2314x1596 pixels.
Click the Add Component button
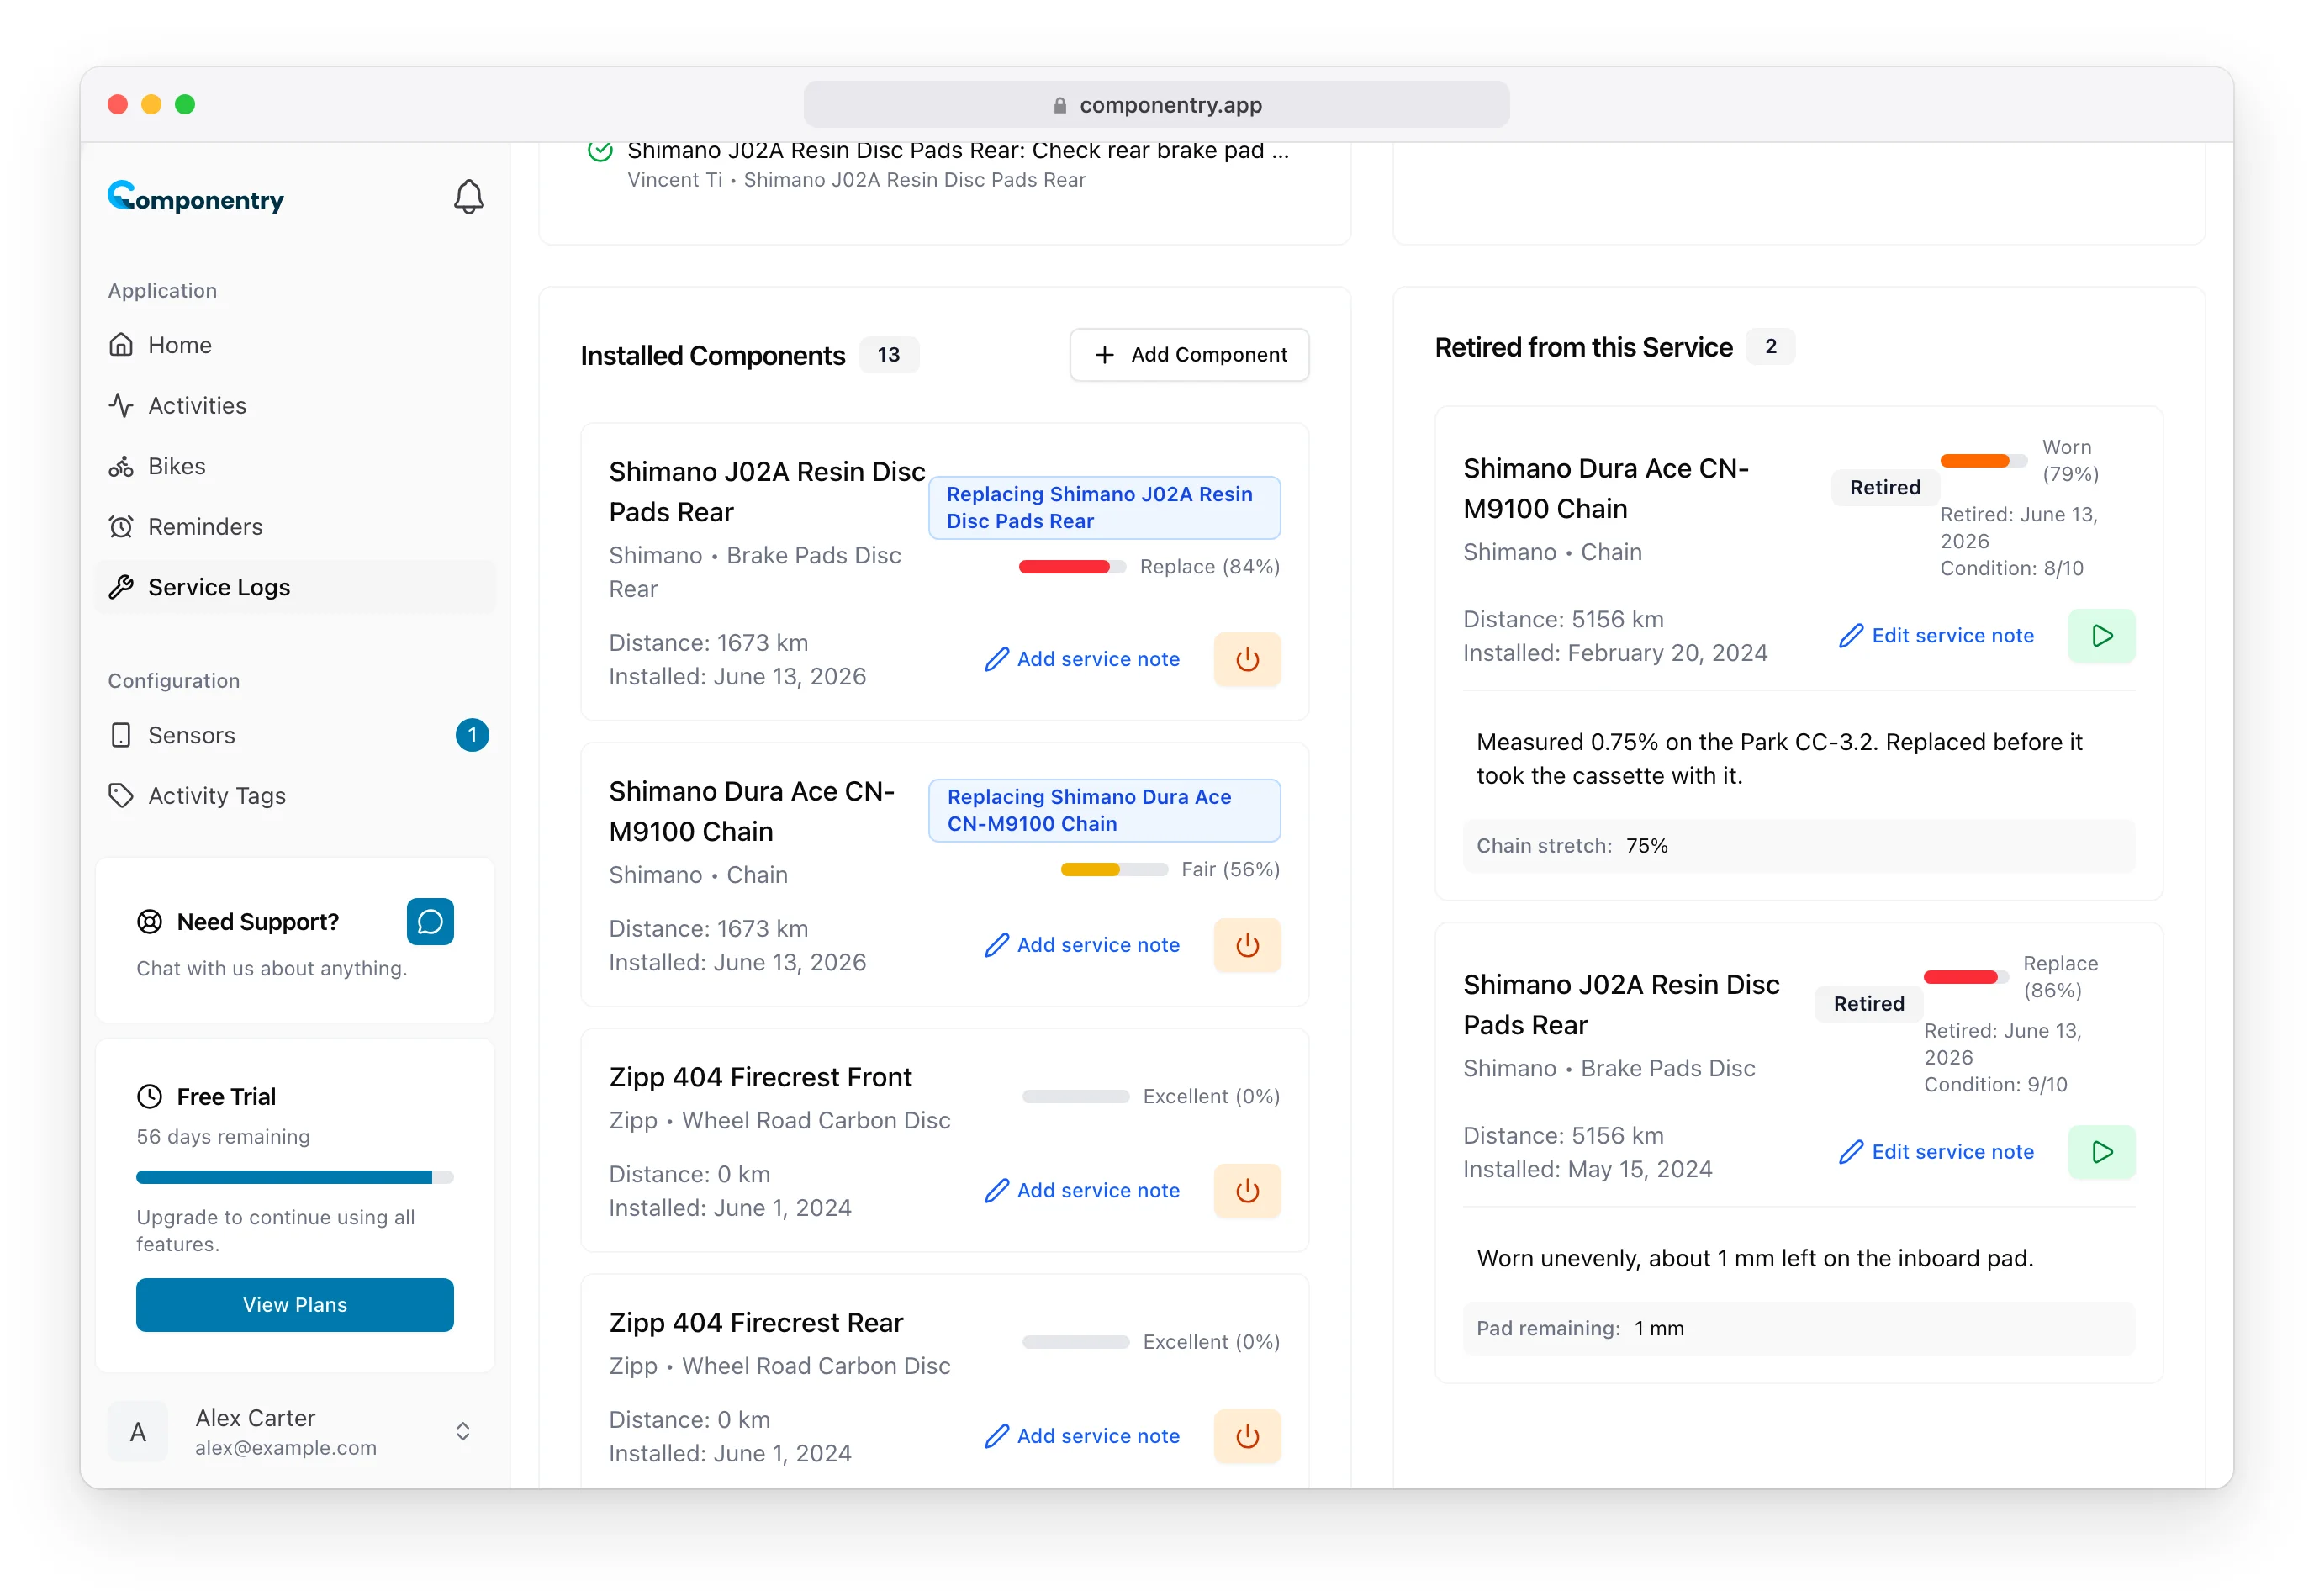tap(1189, 355)
